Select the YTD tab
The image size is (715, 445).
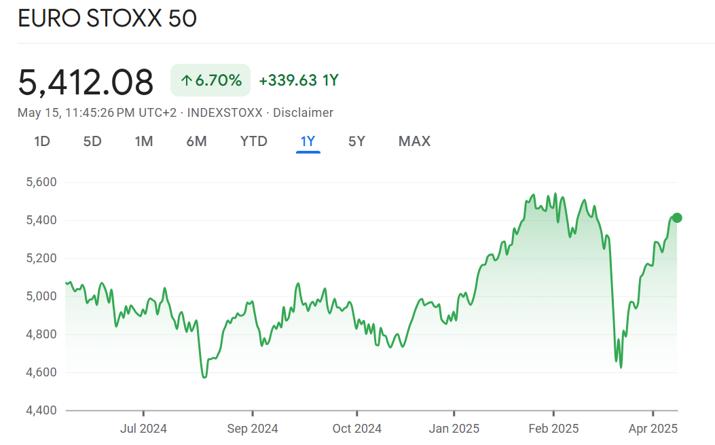(x=254, y=141)
